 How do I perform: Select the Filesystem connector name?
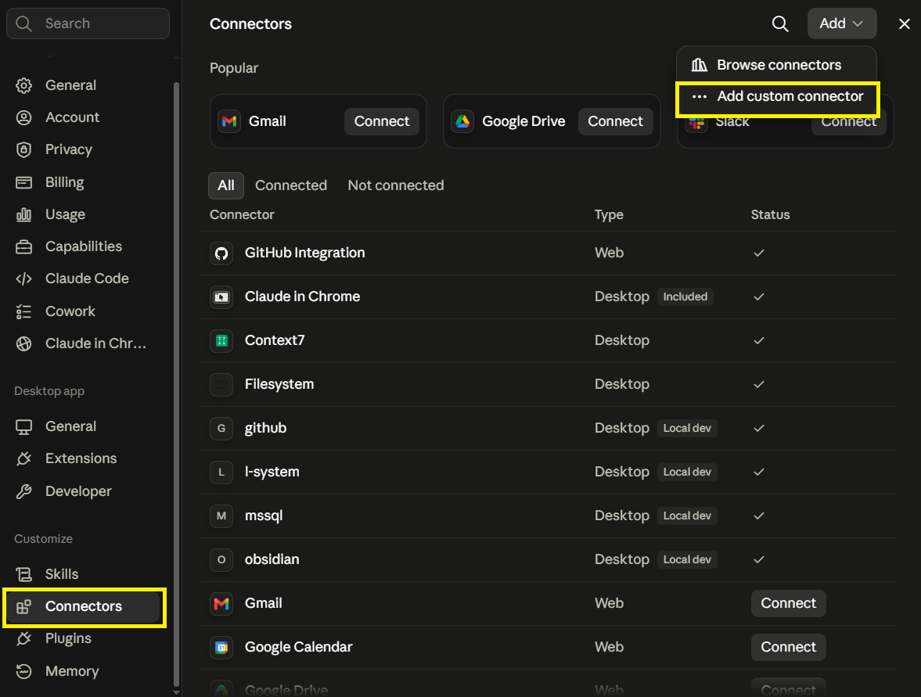coord(279,385)
